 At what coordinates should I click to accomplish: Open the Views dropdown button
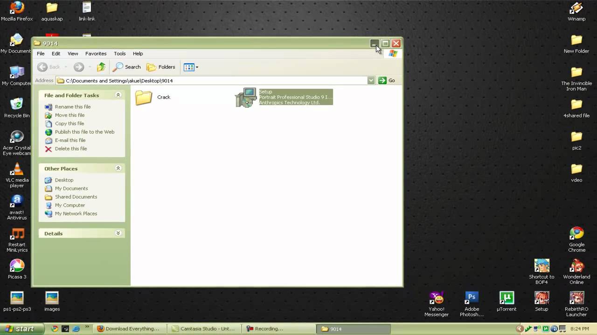coord(191,67)
